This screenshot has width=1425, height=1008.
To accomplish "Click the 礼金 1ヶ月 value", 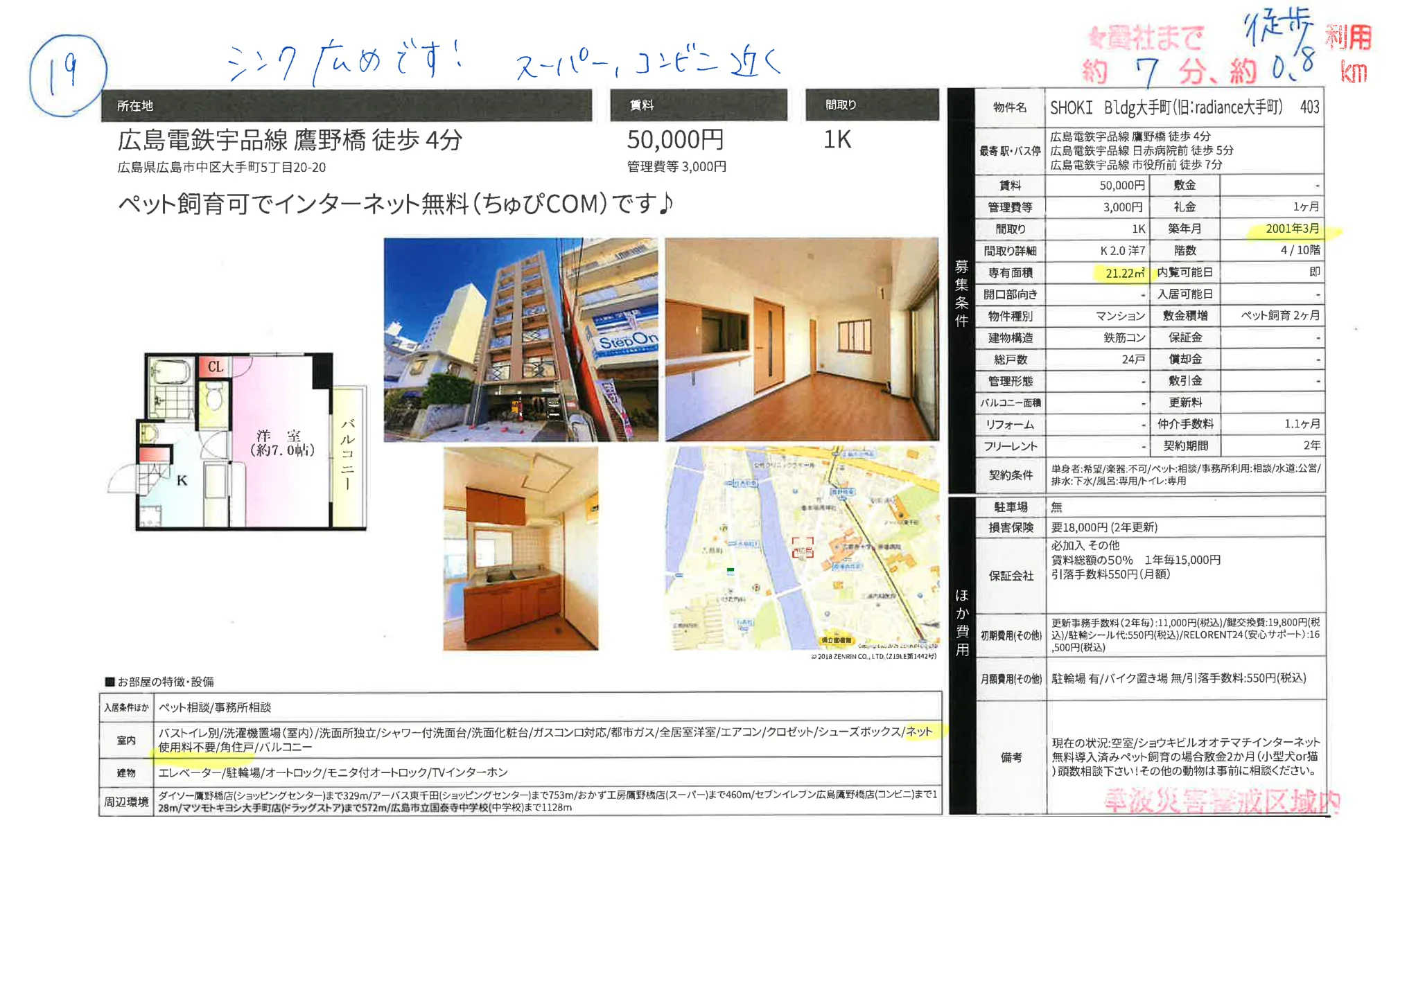I will click(x=1306, y=207).
